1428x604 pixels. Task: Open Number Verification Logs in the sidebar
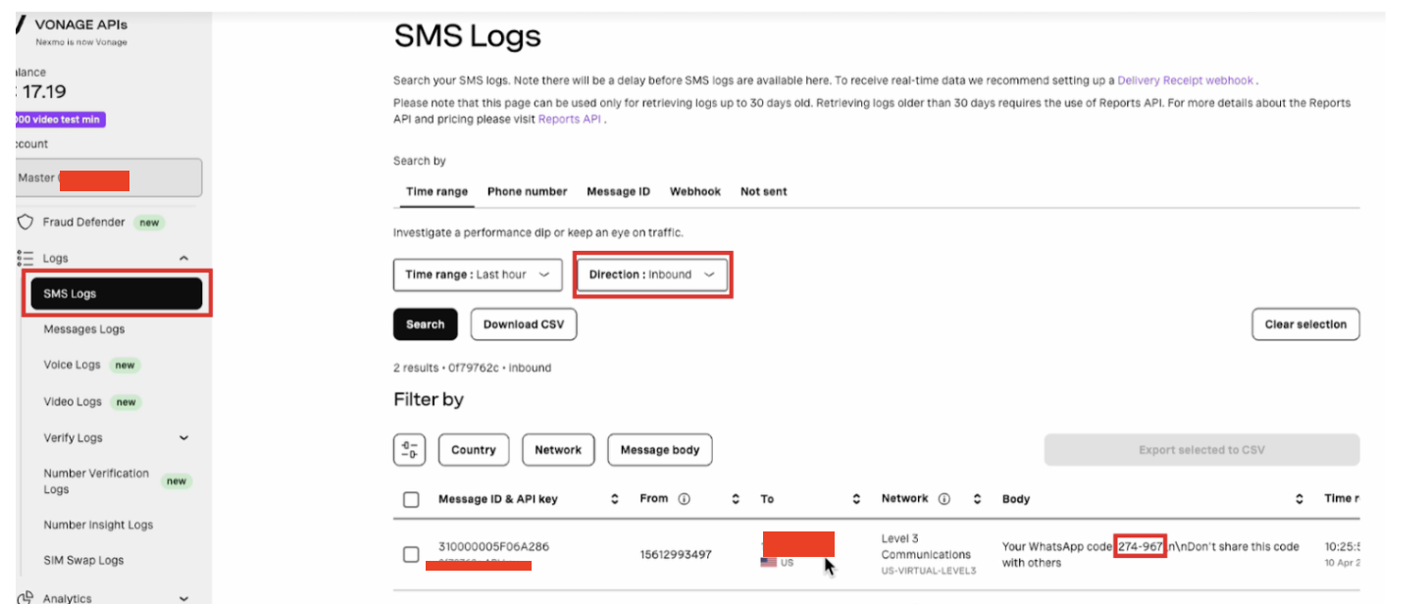96,481
